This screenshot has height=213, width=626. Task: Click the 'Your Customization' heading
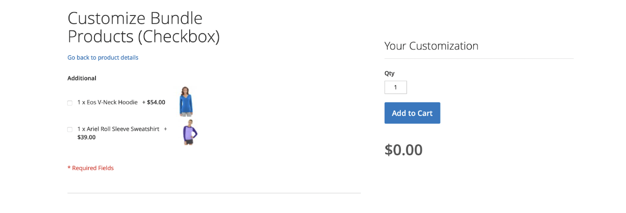tap(431, 46)
